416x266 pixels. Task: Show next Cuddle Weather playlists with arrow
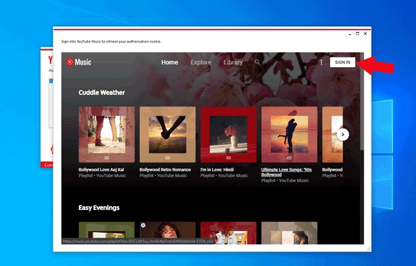343,135
